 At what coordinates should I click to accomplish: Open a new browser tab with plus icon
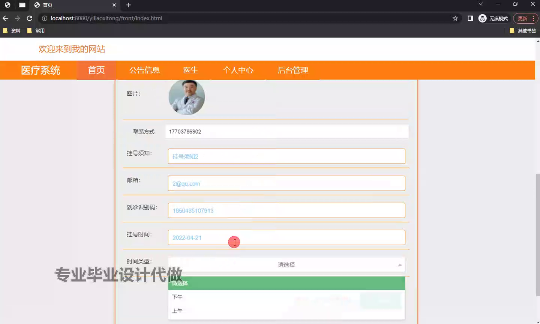click(x=129, y=5)
